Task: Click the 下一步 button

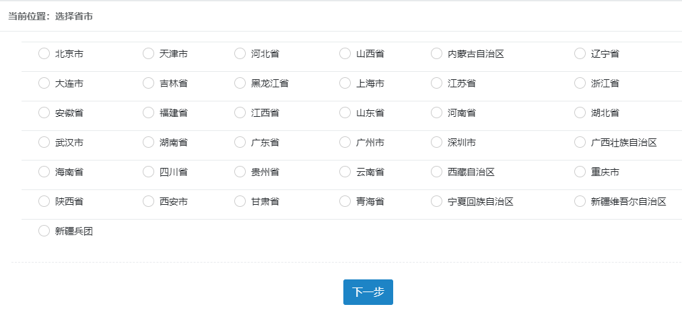Action: point(368,292)
